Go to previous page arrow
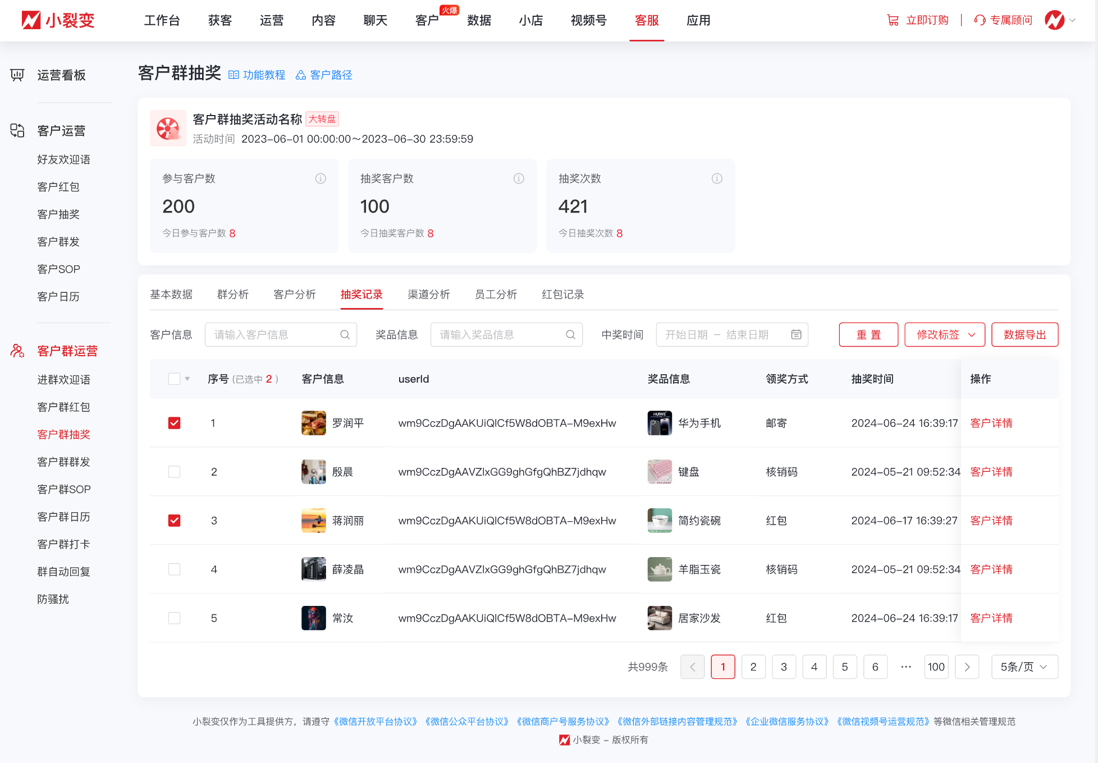The width and height of the screenshot is (1098, 763). pyautogui.click(x=693, y=667)
